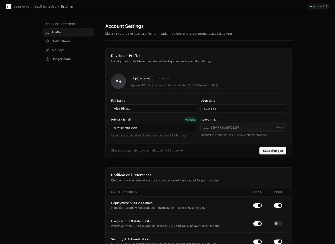Click Save changes button

[x=273, y=151]
